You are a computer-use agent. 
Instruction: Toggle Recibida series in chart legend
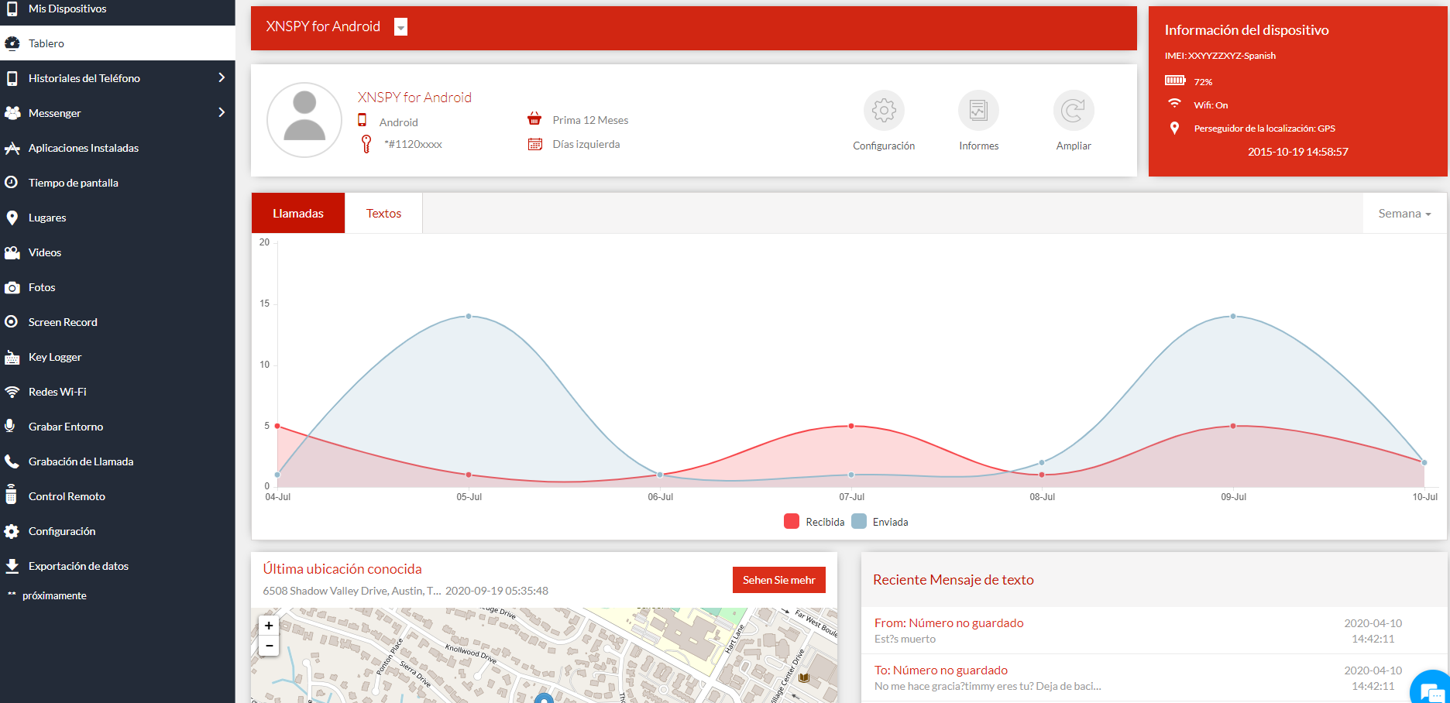814,522
